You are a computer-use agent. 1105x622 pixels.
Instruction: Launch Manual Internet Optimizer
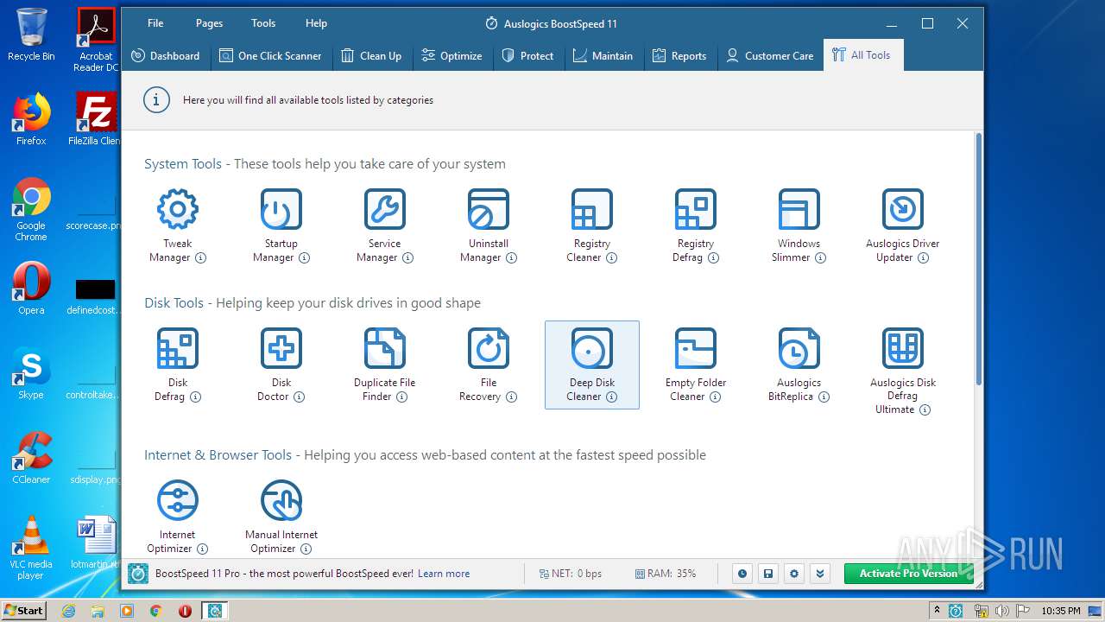281,517
